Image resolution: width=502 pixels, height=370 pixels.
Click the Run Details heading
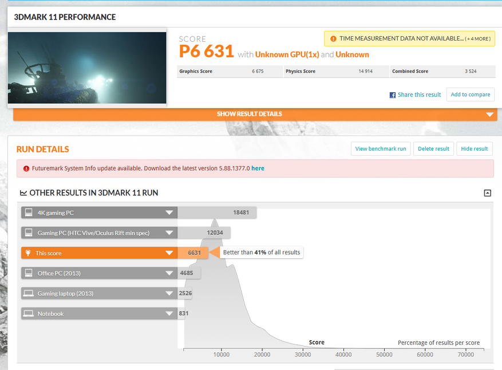[42, 149]
